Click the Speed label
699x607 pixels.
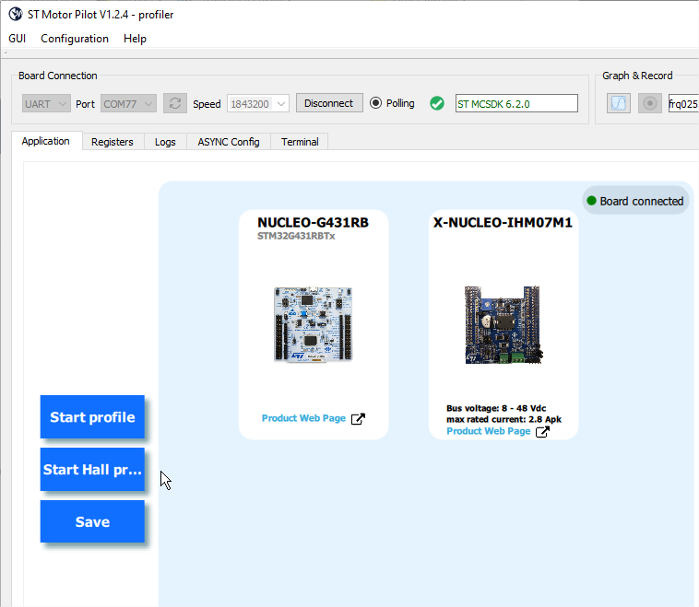tap(207, 104)
